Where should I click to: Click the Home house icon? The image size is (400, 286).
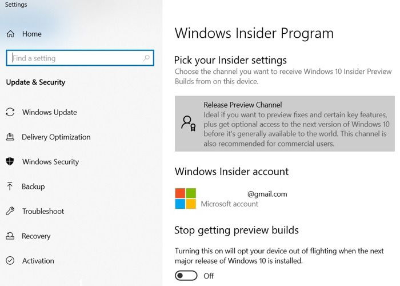point(10,34)
